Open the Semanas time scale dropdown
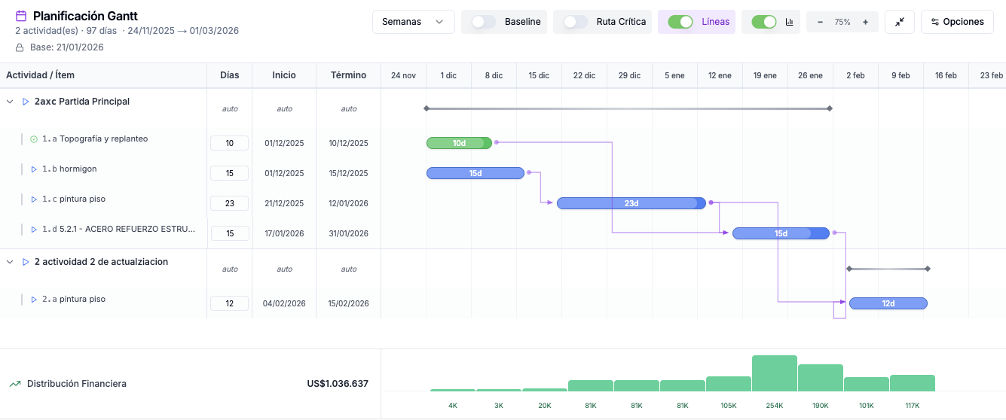The width and height of the screenshot is (1006, 420). 413,22
